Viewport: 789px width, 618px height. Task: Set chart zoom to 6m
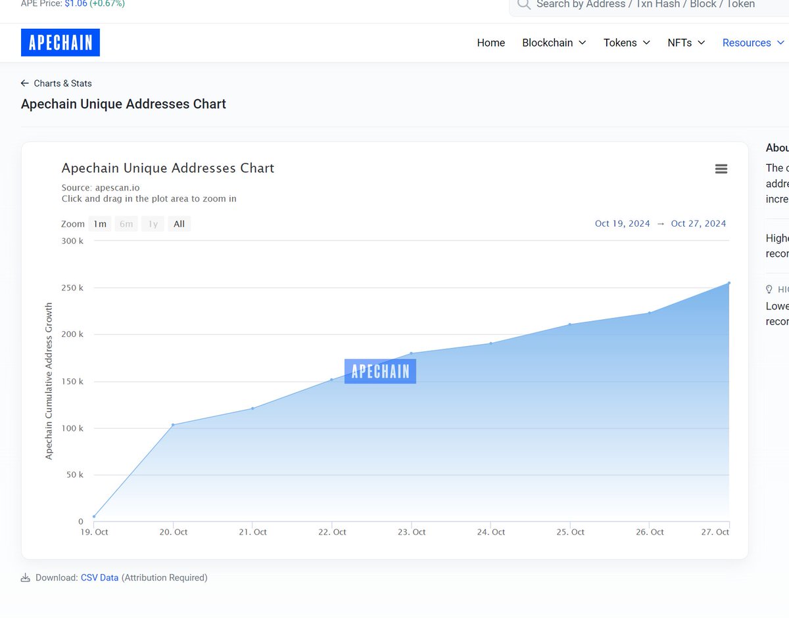coord(126,224)
